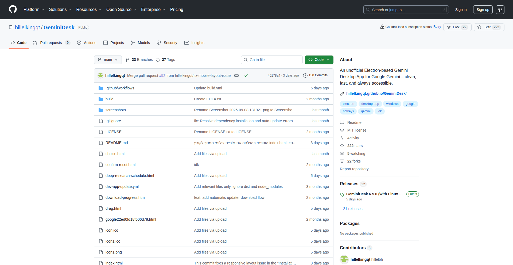
Task: Click the GitHub logo in the header
Action: [13, 9]
